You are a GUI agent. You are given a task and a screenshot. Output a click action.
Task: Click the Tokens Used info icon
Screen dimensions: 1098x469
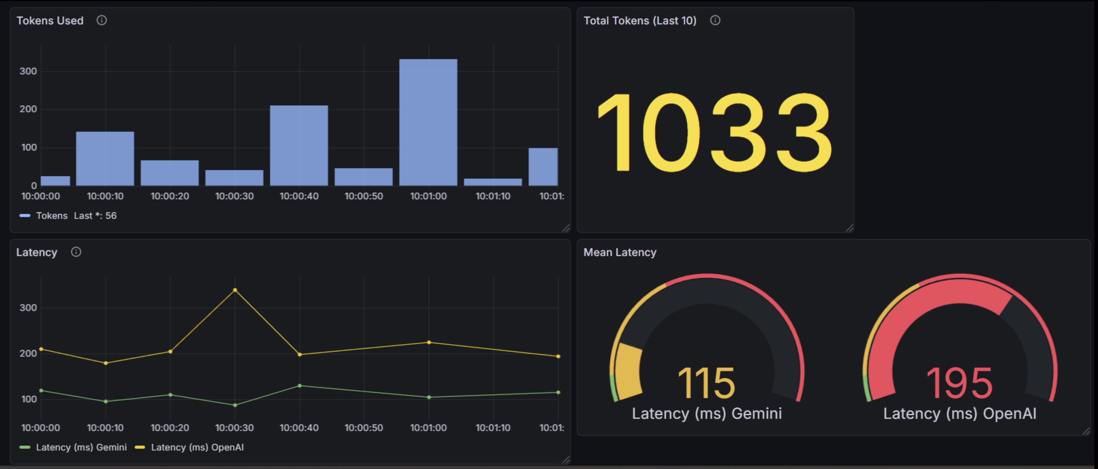coord(101,20)
